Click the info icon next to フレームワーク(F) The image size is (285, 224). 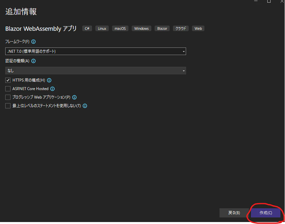click(33, 42)
